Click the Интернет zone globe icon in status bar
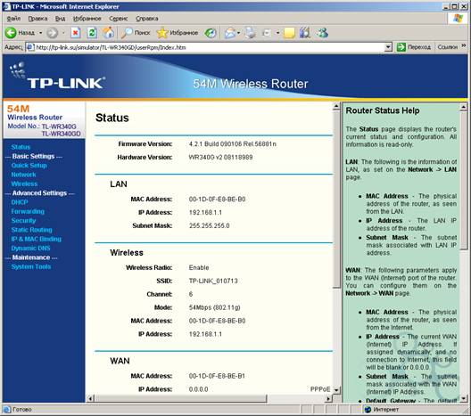This screenshot has width=471, height=416. pos(368,410)
